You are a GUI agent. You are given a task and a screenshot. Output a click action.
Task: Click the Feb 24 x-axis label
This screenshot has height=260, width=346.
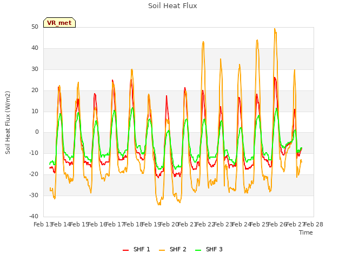pyautogui.click(x=242, y=224)
